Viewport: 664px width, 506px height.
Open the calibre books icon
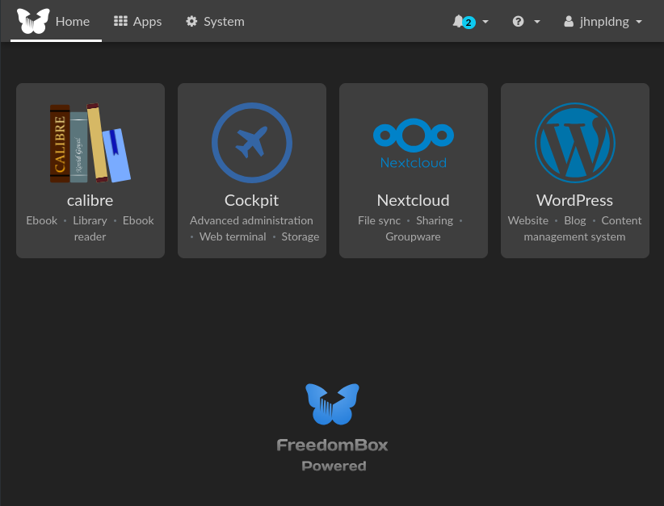click(x=90, y=143)
